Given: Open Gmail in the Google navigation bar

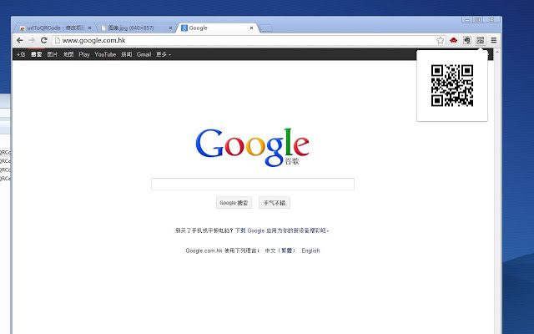Looking at the screenshot, I should [x=144, y=54].
